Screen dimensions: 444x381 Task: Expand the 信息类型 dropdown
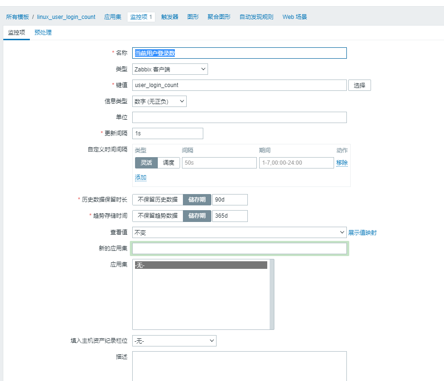(x=159, y=101)
